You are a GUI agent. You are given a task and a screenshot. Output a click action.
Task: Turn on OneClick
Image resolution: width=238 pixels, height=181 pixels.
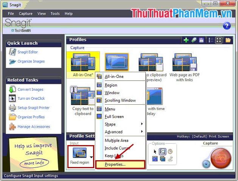pyautogui.click(x=31, y=98)
